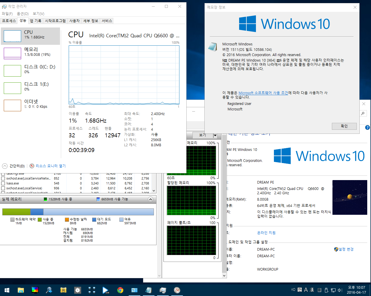Screen dimensions: 371x296
Task: Check the svchost.exe(LocalService) process checkbox
Action: [3, 188]
